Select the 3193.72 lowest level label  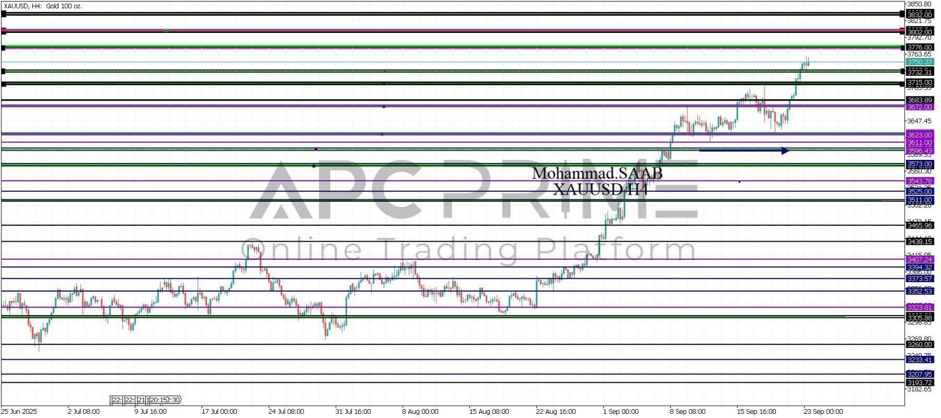[x=919, y=383]
